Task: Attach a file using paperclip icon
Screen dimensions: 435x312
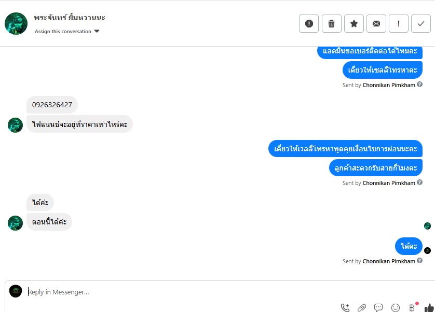Action: point(362,307)
